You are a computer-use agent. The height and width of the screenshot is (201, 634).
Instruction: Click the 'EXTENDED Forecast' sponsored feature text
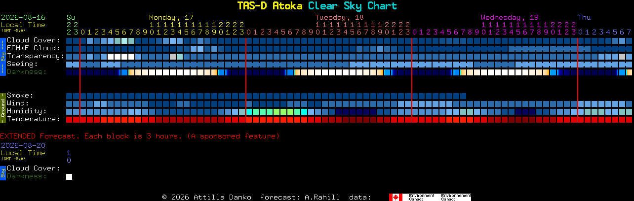point(140,136)
